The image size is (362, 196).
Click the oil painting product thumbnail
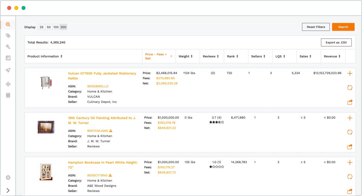[x=46, y=127]
